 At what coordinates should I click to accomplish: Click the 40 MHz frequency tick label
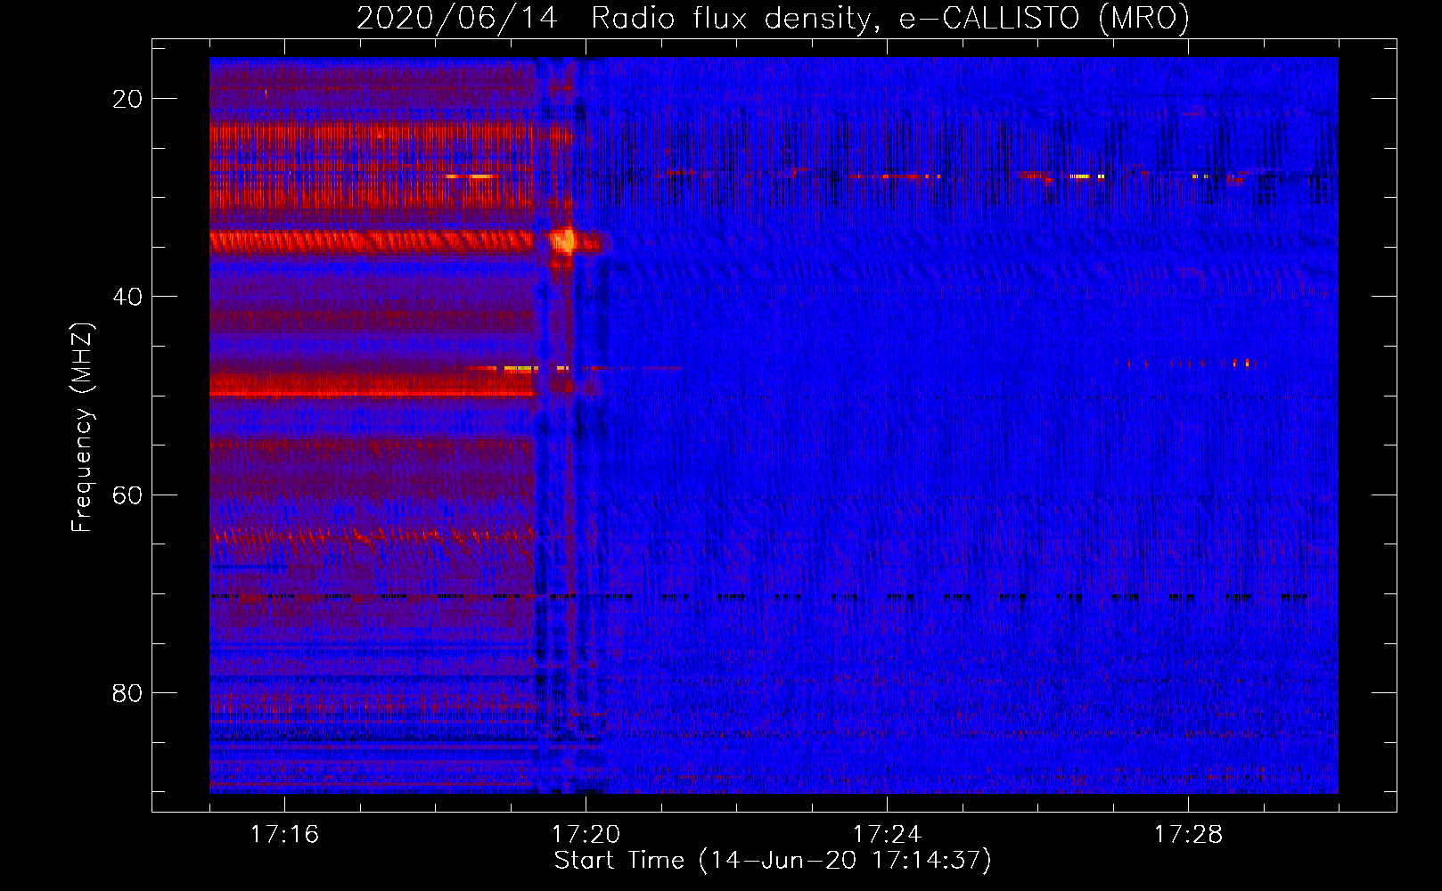pos(127,297)
